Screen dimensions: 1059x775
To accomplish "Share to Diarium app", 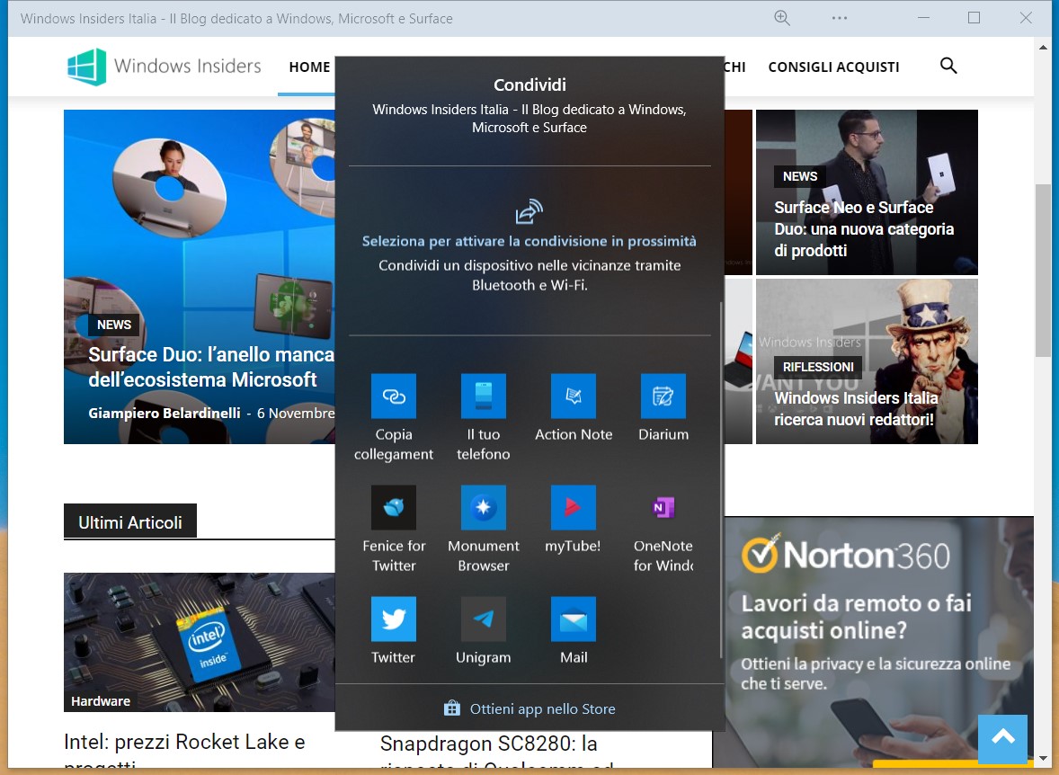I will click(x=663, y=396).
